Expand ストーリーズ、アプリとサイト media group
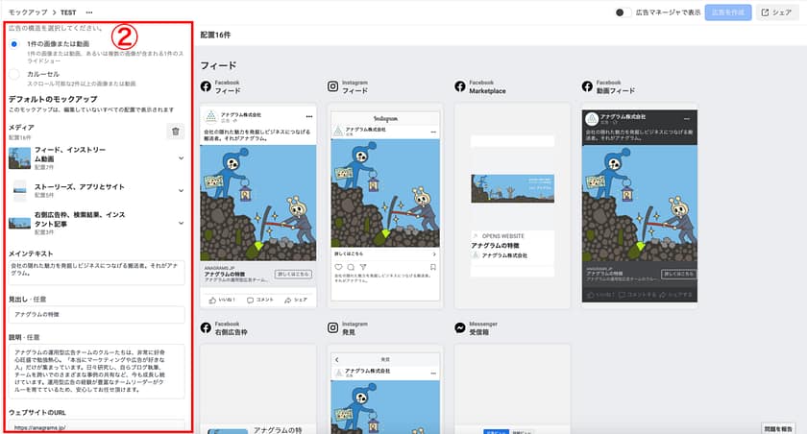The width and height of the screenshot is (807, 434). click(181, 188)
